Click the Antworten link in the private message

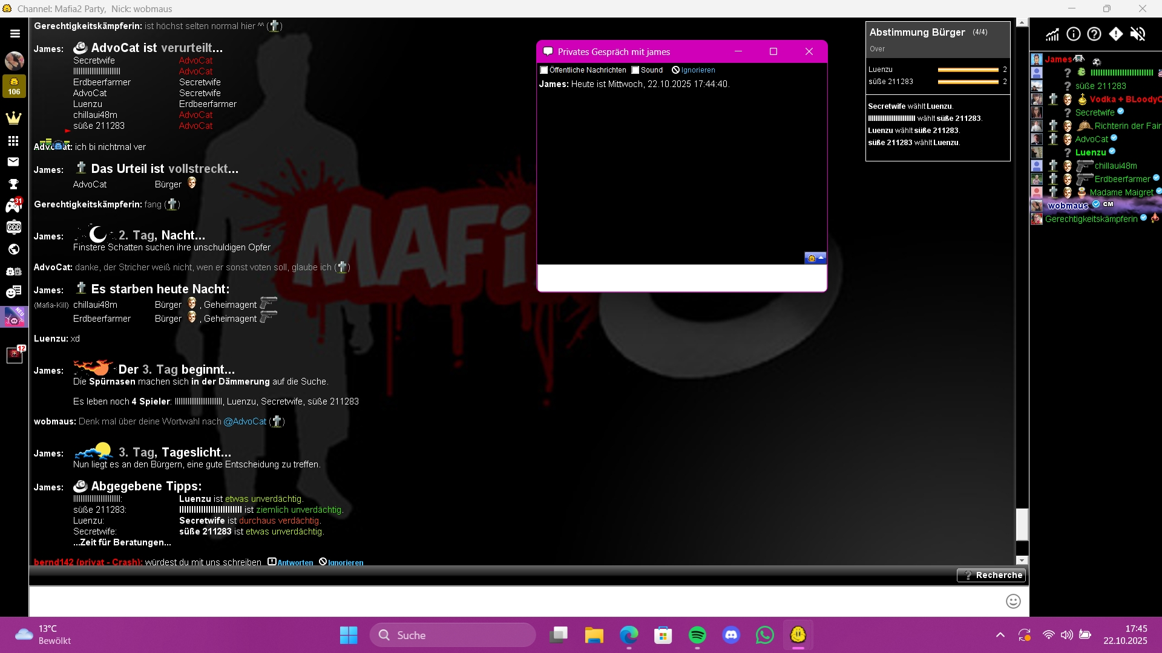[x=295, y=562]
